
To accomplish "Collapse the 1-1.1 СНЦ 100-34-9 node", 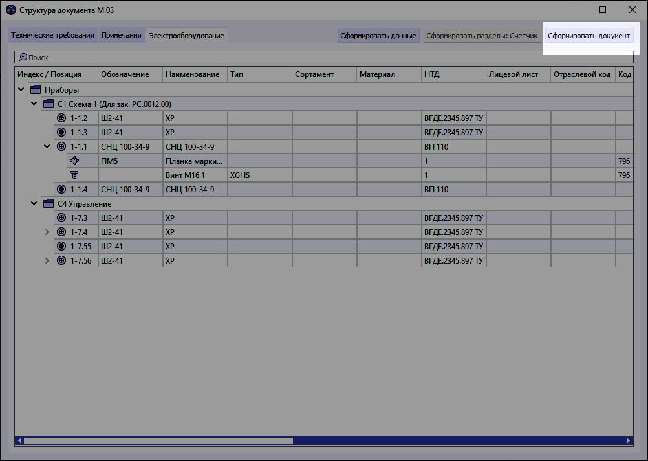I will (x=46, y=146).
